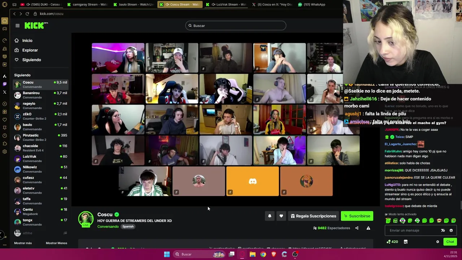The height and width of the screenshot is (260, 462).
Task: Open the Windows Start menu
Action: (x=167, y=254)
